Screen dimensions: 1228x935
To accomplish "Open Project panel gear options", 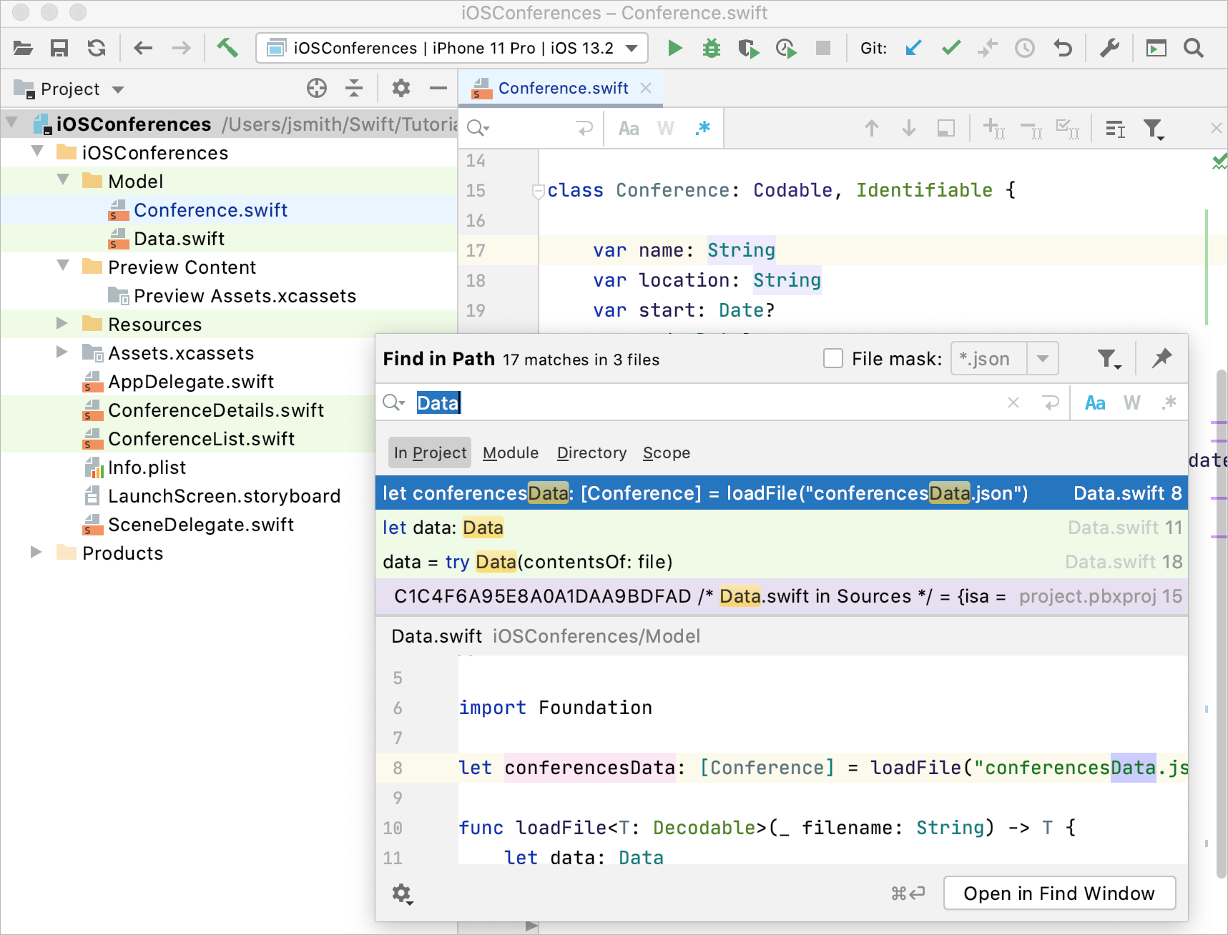I will pyautogui.click(x=401, y=88).
